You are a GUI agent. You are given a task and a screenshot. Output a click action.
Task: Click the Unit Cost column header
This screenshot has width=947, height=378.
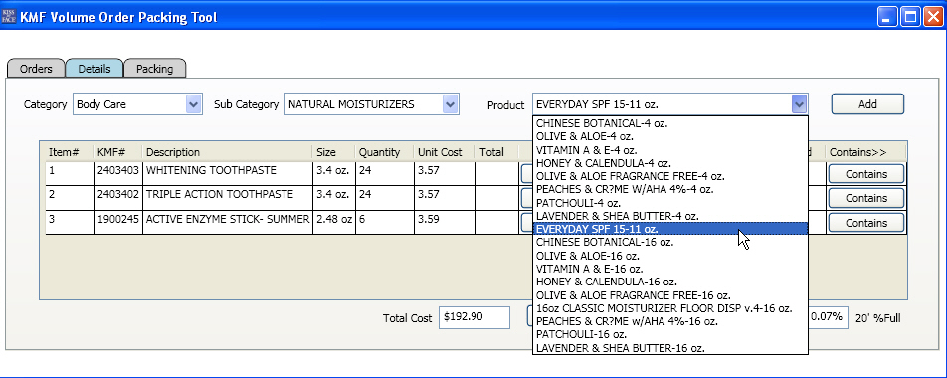[x=445, y=152]
